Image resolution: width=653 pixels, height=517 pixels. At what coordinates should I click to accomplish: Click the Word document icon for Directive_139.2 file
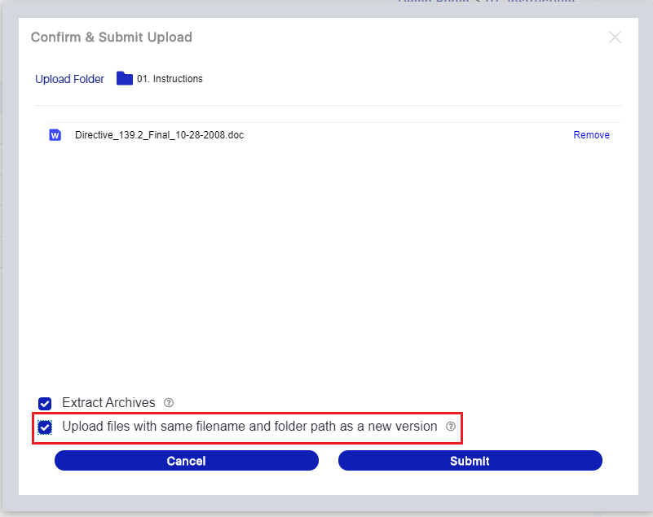[55, 135]
